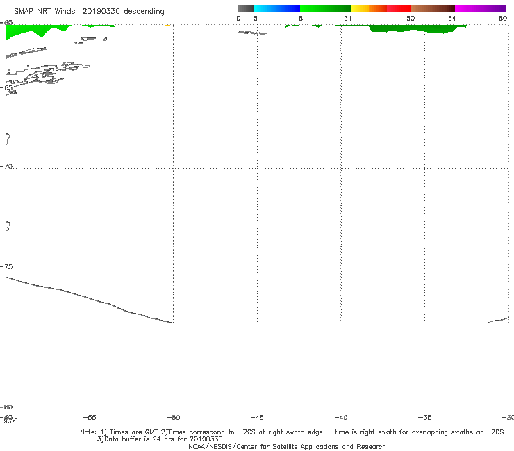Viewport: 514px width, 451px height.
Task: Click the colorbar label '64'
Action: [452, 19]
